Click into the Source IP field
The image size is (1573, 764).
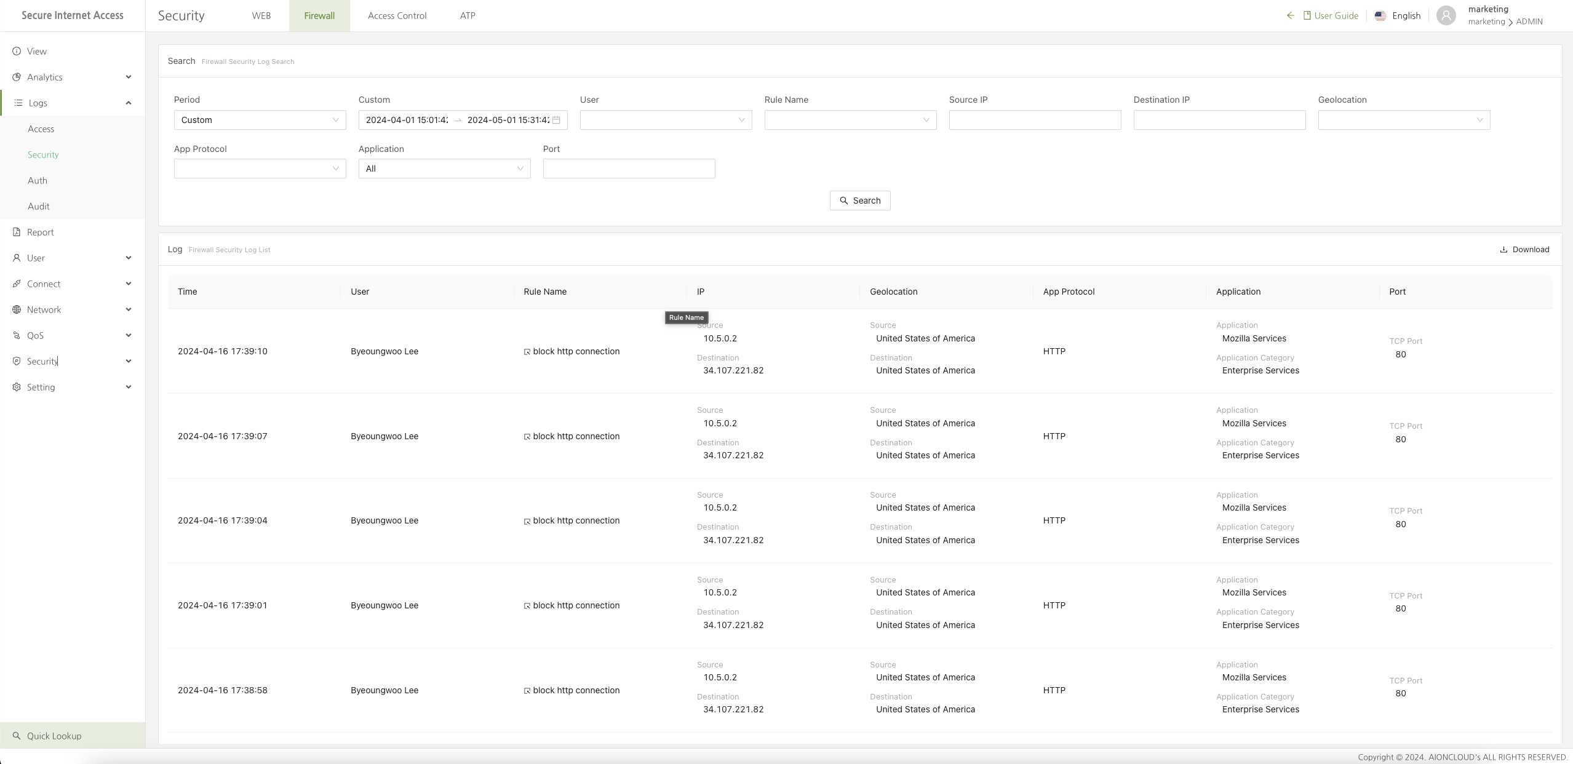pos(1035,120)
